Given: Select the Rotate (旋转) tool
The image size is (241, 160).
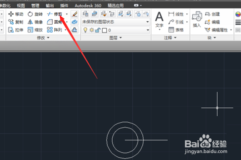Looking at the screenshot, I should (35, 14).
